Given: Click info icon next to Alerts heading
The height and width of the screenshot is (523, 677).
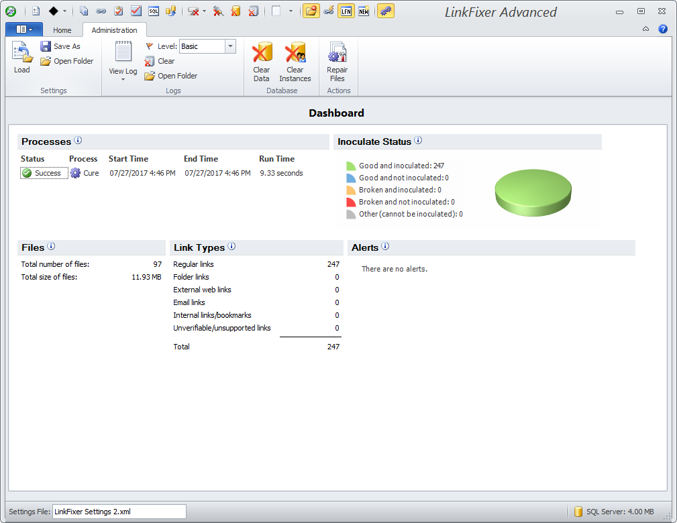Looking at the screenshot, I should coord(385,246).
